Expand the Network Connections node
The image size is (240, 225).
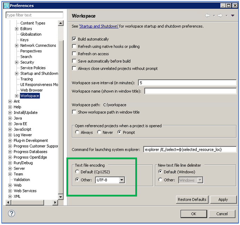coord(17,46)
